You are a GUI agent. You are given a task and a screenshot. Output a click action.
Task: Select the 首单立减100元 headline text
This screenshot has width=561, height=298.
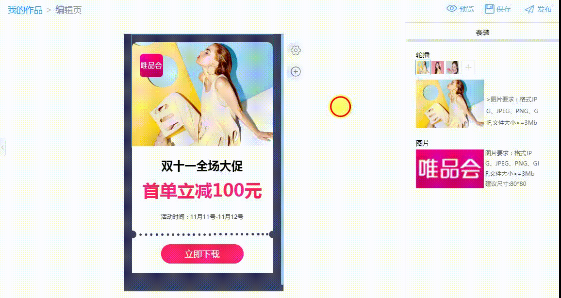[202, 191]
